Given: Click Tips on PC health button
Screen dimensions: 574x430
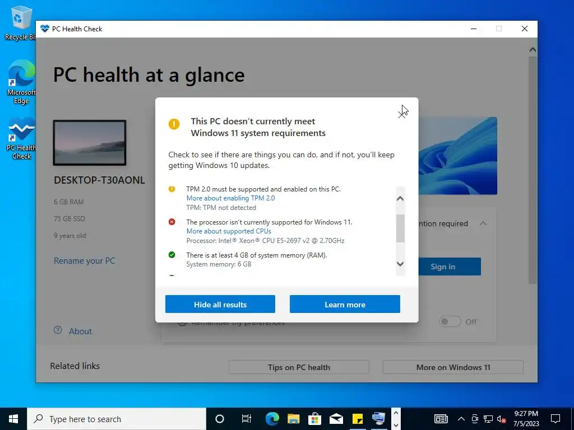Looking at the screenshot, I should tap(299, 367).
